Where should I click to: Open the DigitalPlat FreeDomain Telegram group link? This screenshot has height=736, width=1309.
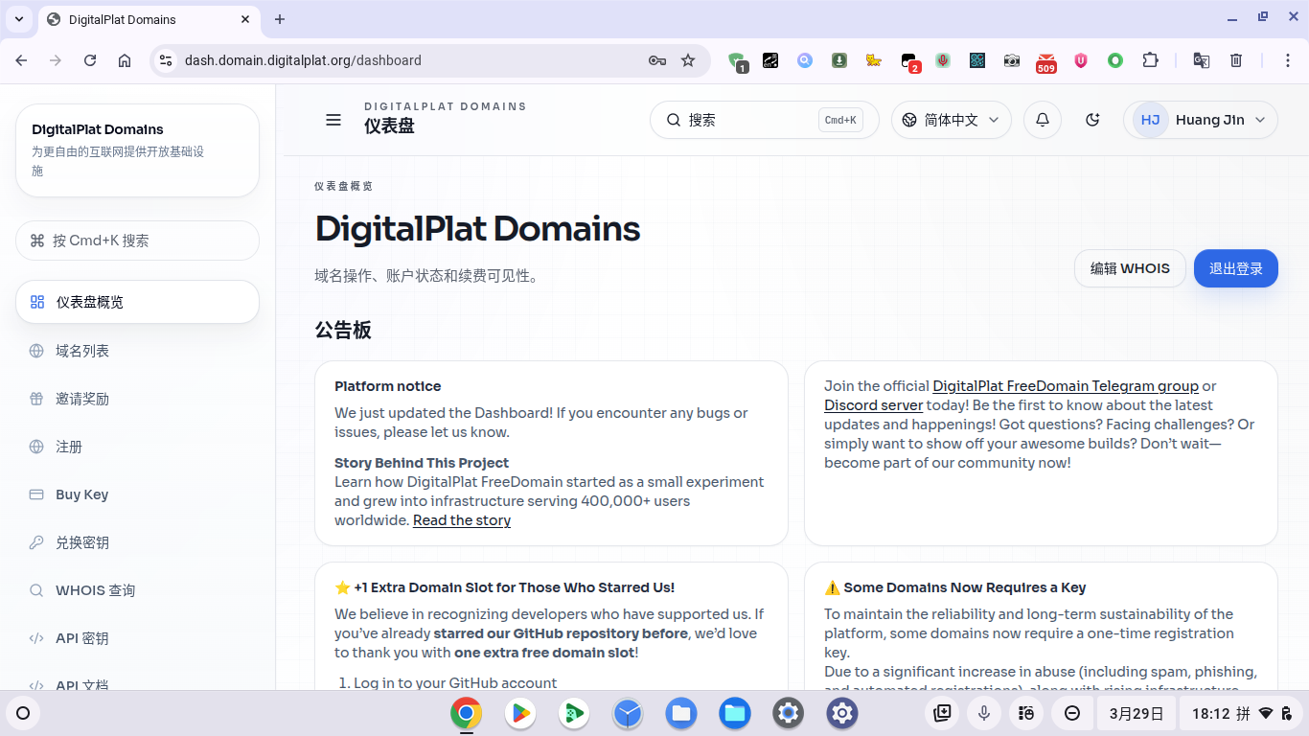pos(1065,386)
